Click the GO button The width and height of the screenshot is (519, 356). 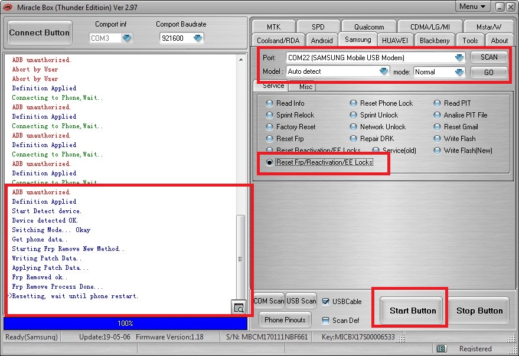click(x=489, y=72)
